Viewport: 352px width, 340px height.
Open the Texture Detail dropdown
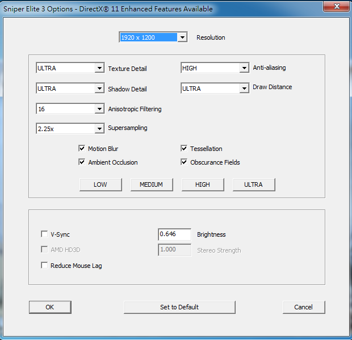(x=70, y=68)
